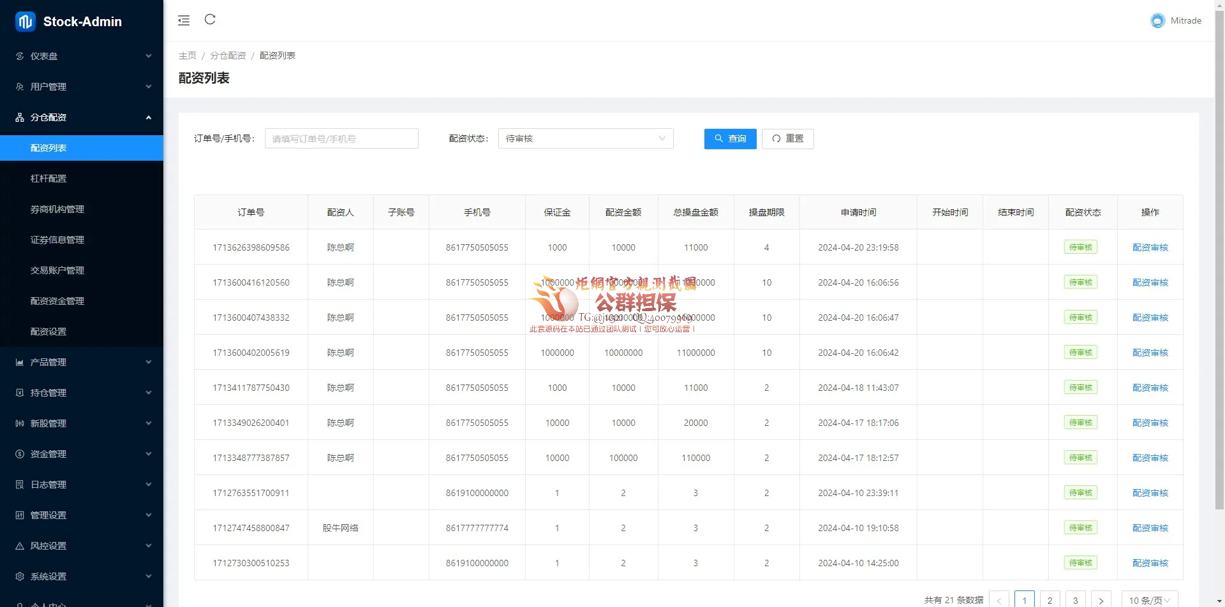Click the Mitrade user avatar
The image size is (1225, 607).
tap(1157, 21)
